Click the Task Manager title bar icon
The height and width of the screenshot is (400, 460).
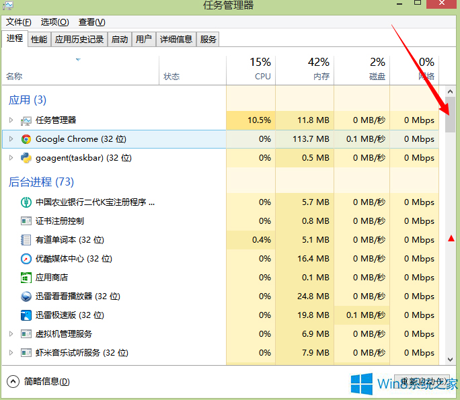coord(8,5)
